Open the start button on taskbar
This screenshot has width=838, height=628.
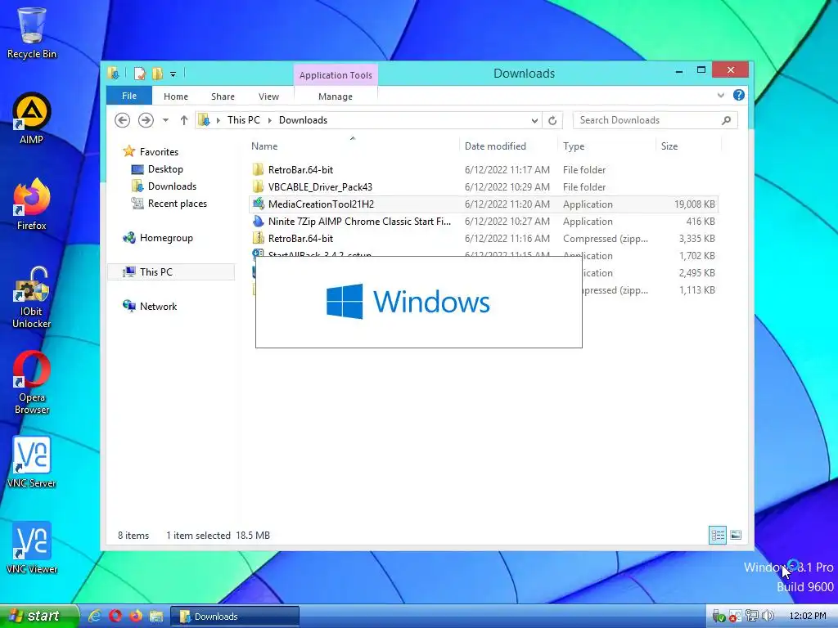pos(38,617)
